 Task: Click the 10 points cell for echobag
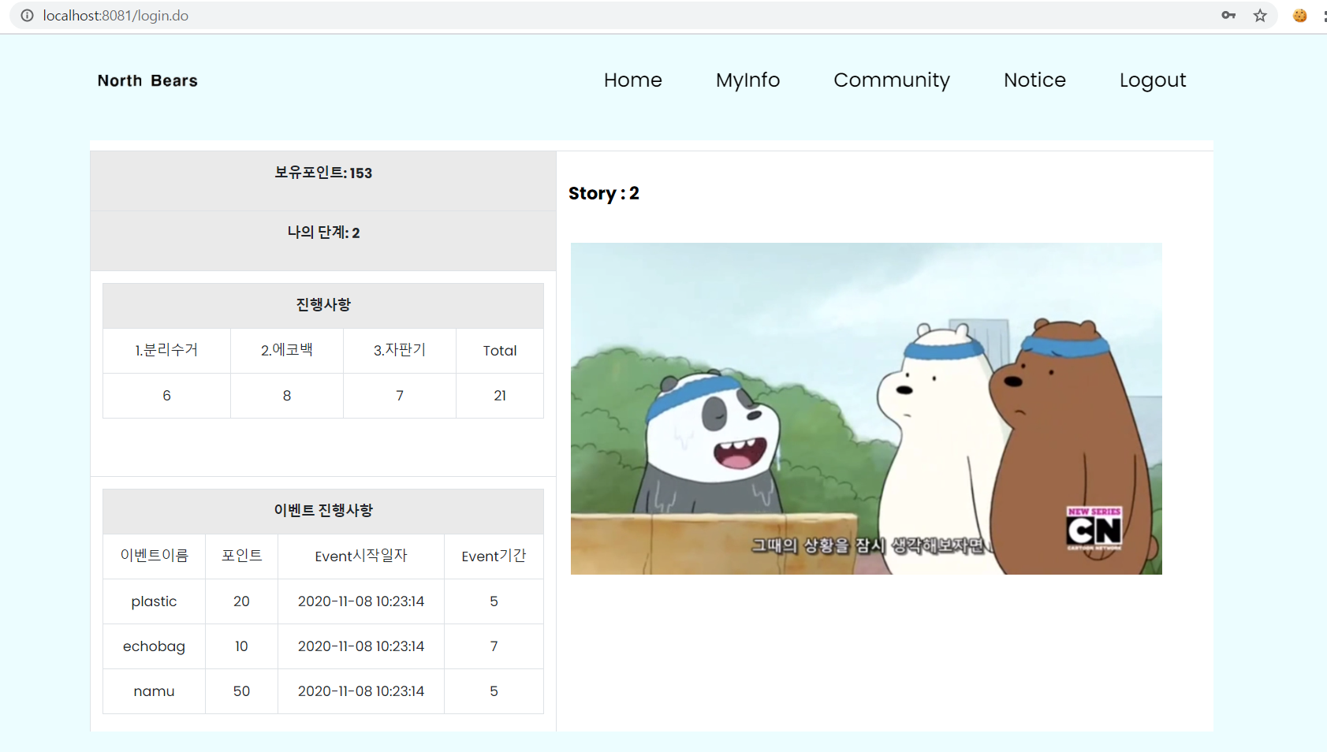(x=241, y=646)
